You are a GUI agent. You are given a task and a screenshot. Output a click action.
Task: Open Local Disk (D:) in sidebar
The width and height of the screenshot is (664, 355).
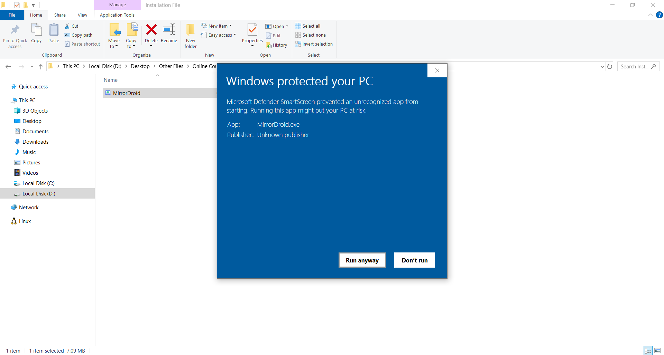(x=47, y=193)
